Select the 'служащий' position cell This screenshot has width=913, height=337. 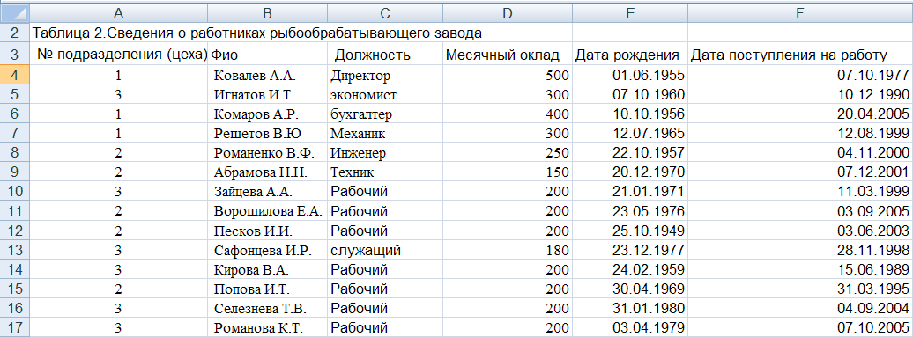pyautogui.click(x=385, y=250)
